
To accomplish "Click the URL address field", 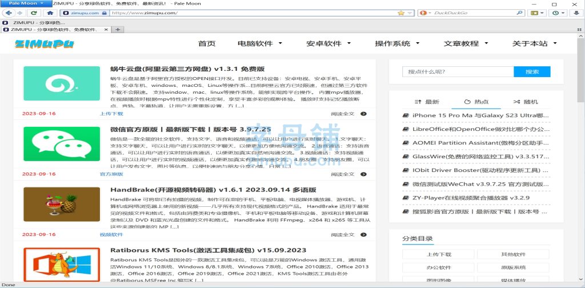I will [254, 13].
